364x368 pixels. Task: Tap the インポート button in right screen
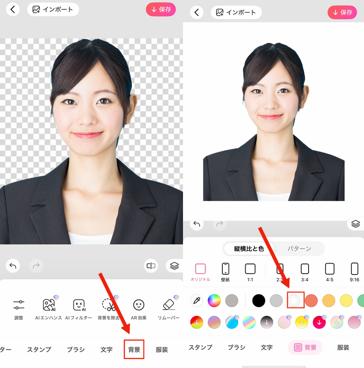236,13
